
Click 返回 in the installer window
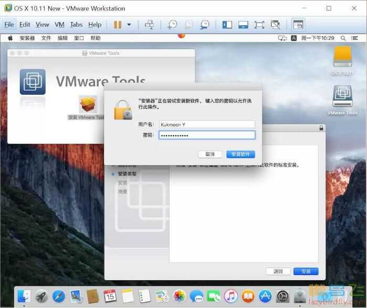tap(278, 271)
